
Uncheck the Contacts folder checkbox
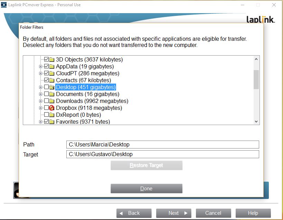point(46,80)
